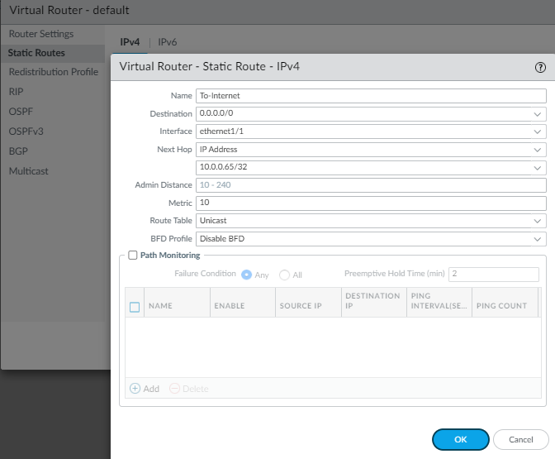
Task: Click the Preemptive Hold Time field
Action: 494,275
